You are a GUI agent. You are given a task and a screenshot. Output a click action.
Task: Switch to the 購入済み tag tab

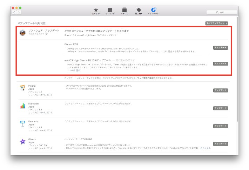click(x=139, y=11)
